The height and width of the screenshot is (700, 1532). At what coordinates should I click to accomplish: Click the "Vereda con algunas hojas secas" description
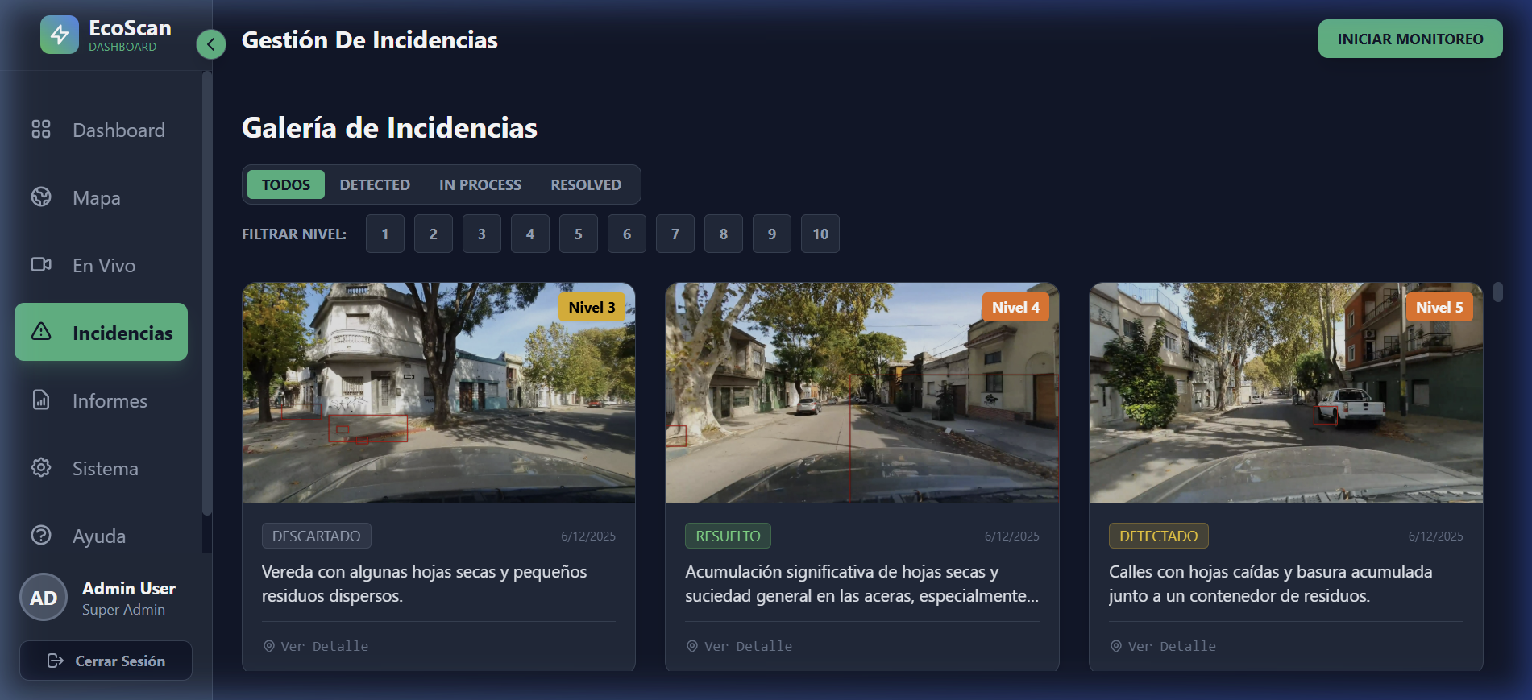(x=424, y=583)
